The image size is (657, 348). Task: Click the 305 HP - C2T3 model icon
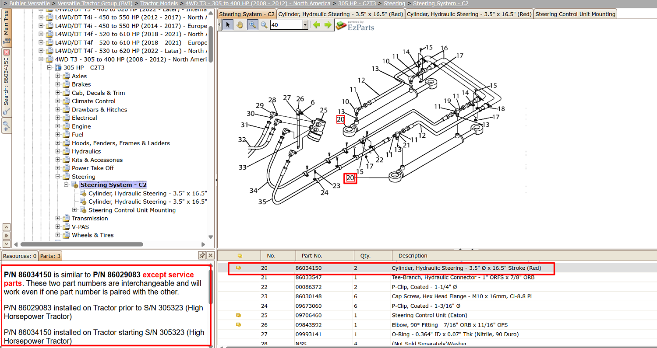[58, 68]
